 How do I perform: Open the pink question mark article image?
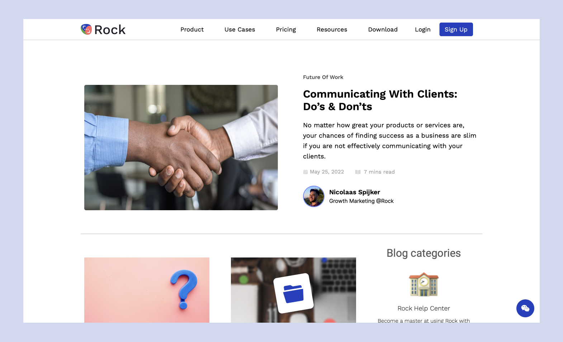pos(147,290)
